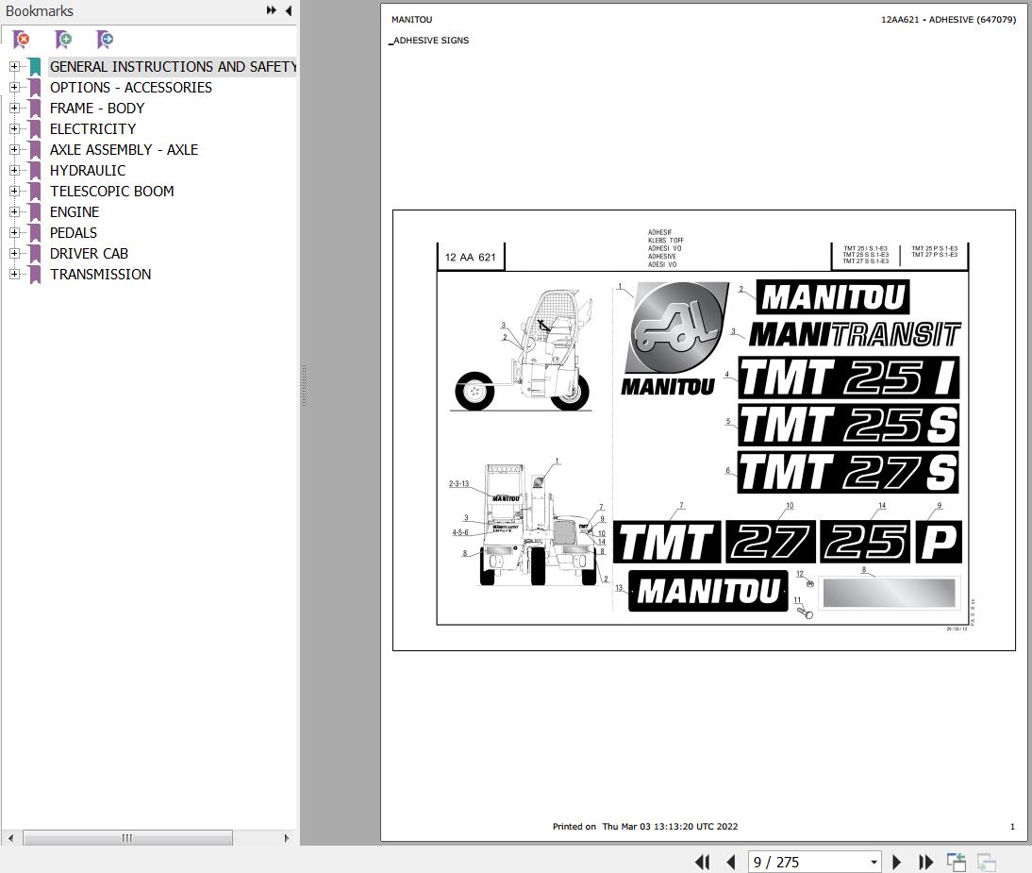Expand the PEDALS bookmark node
Viewport: 1032px width, 873px height.
coord(14,232)
